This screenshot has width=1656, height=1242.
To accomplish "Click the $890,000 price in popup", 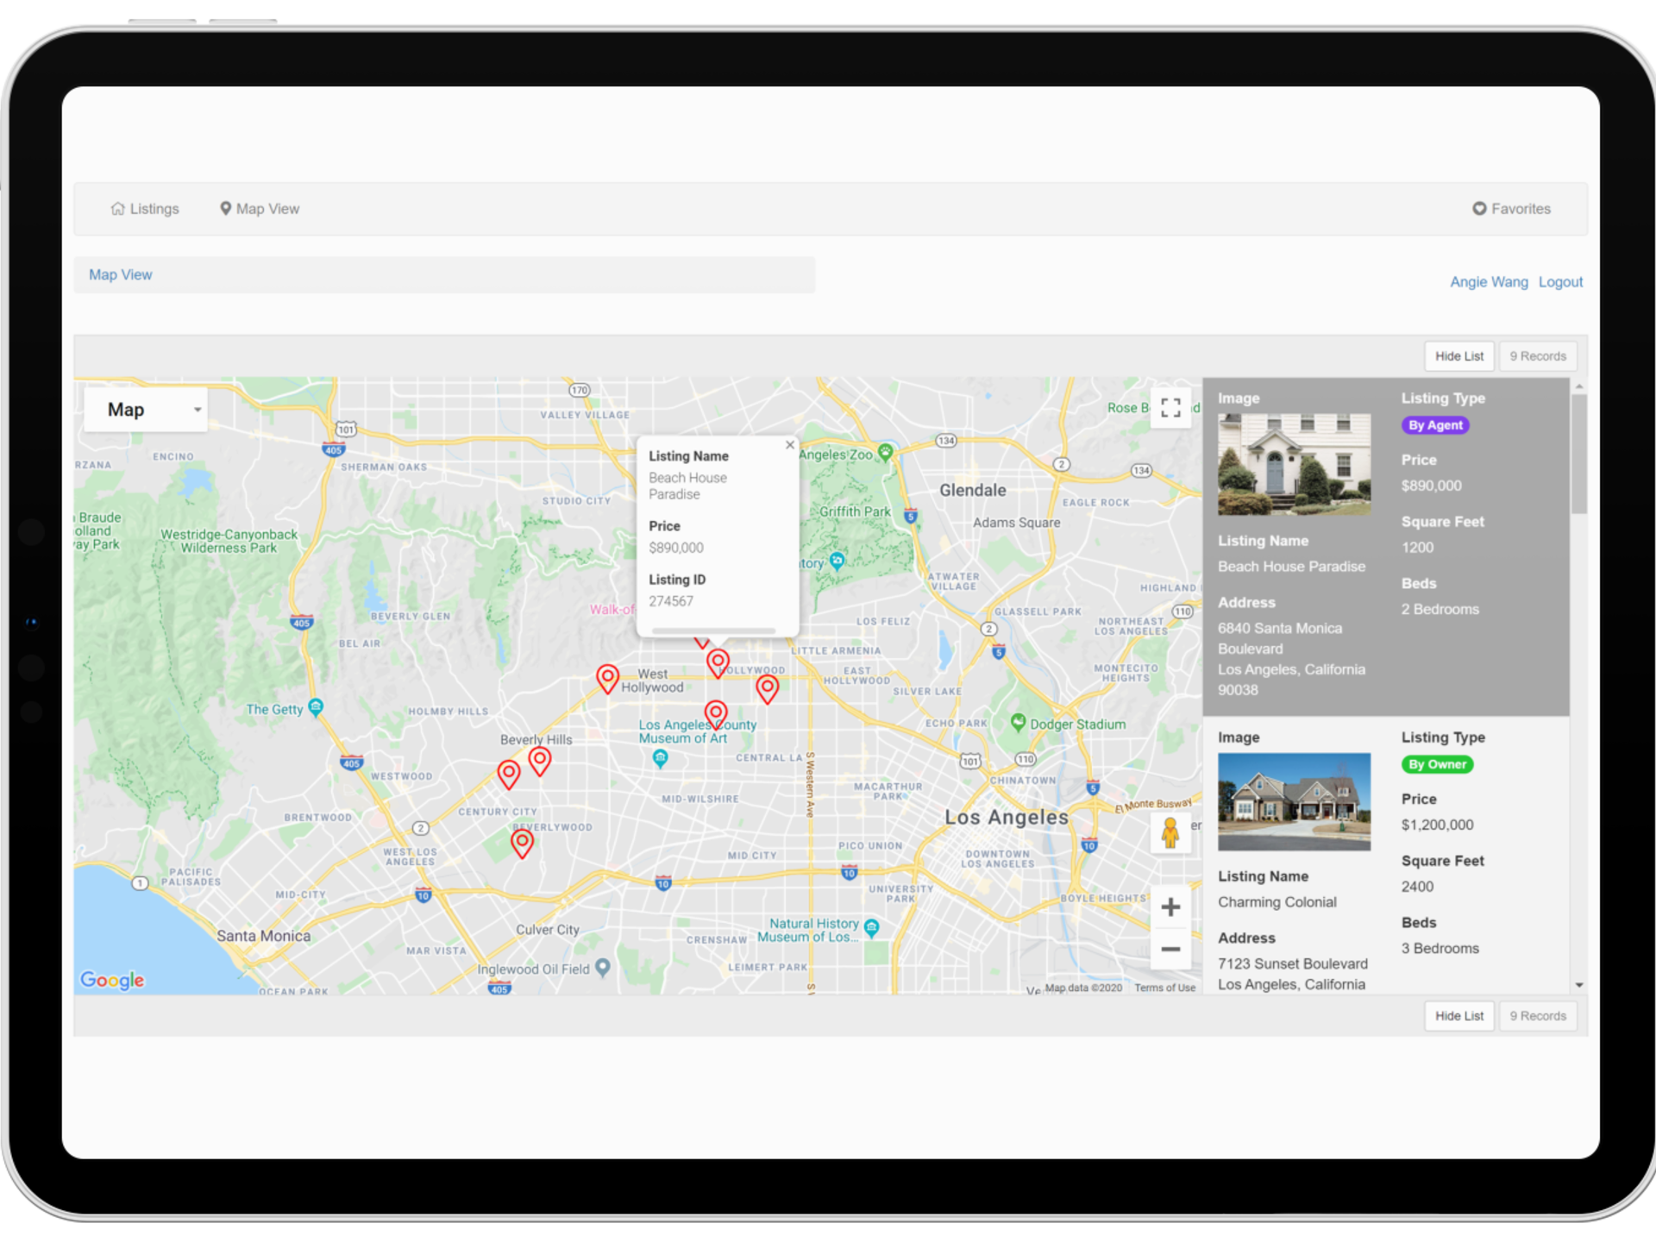I will [676, 548].
